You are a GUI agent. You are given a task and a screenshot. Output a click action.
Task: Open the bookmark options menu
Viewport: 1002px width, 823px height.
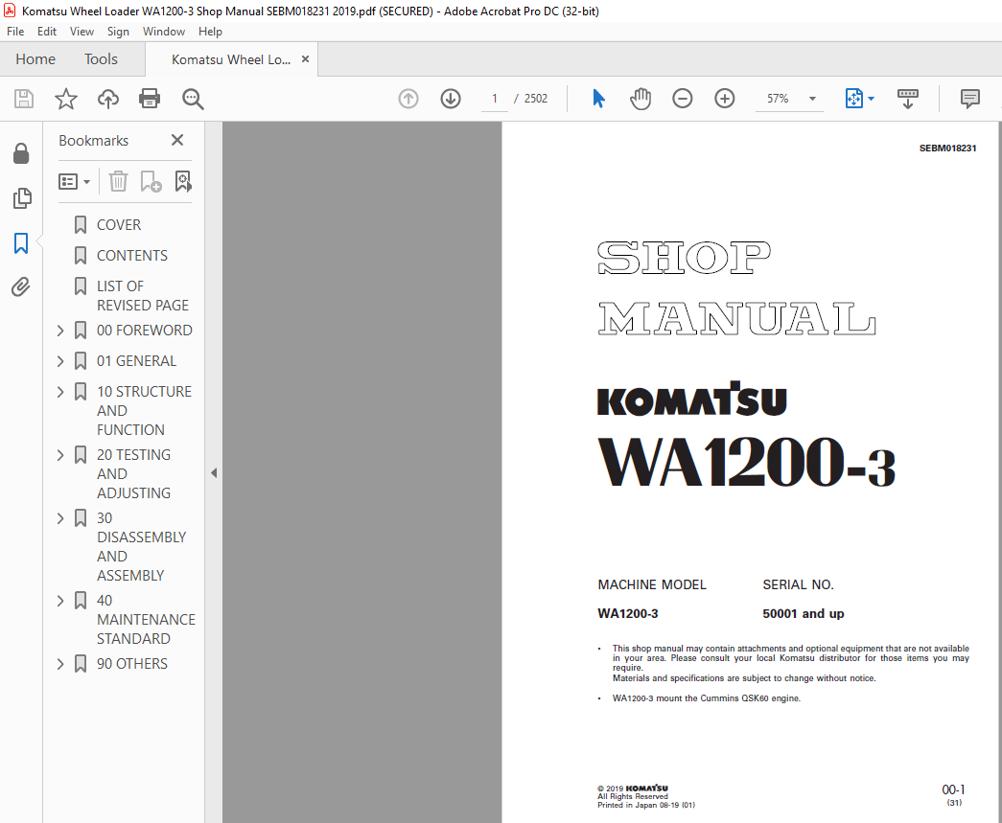74,181
